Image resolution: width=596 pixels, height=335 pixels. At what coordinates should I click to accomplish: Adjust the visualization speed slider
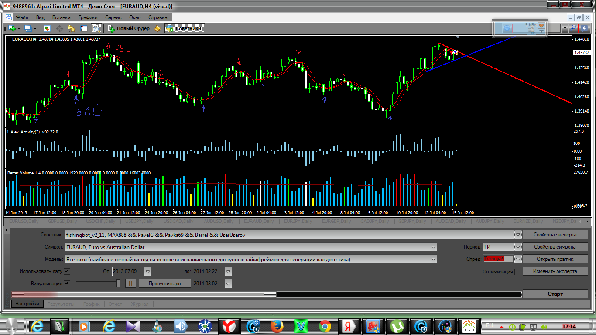[x=118, y=284]
